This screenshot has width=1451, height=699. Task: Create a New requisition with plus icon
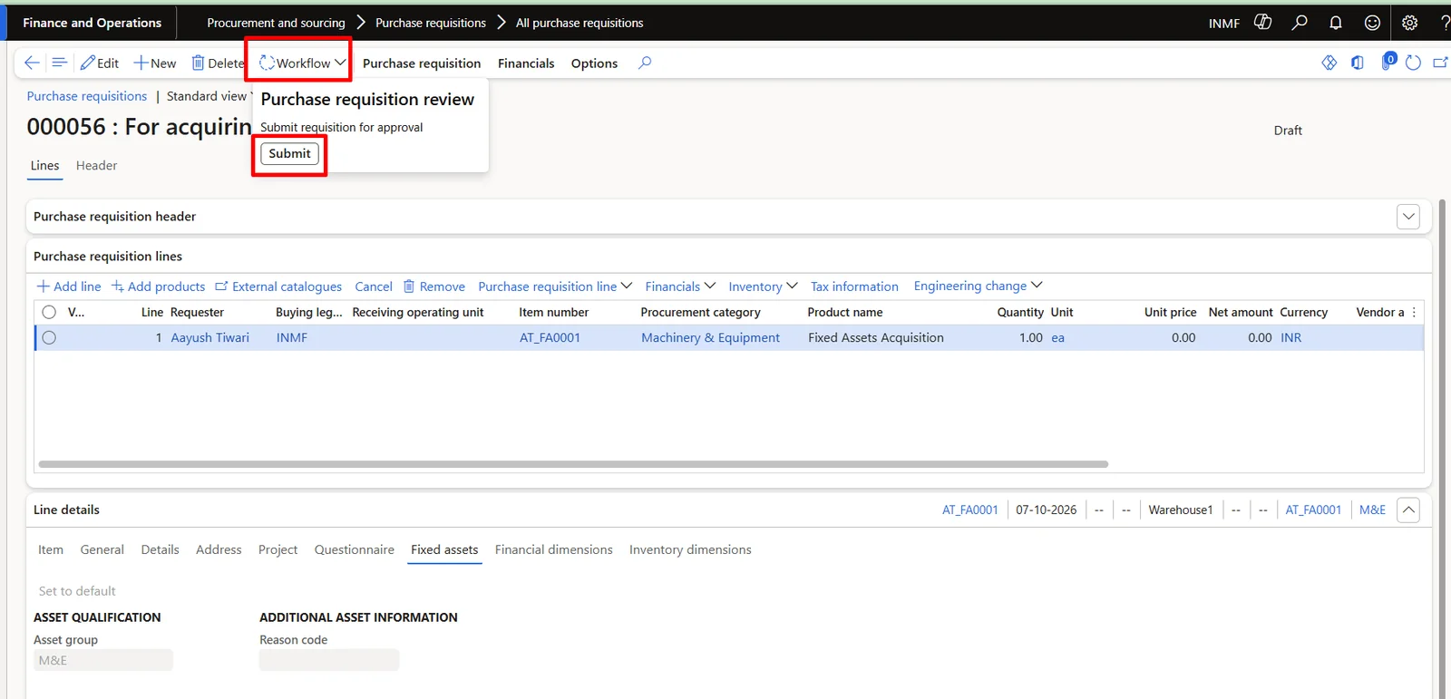(155, 63)
